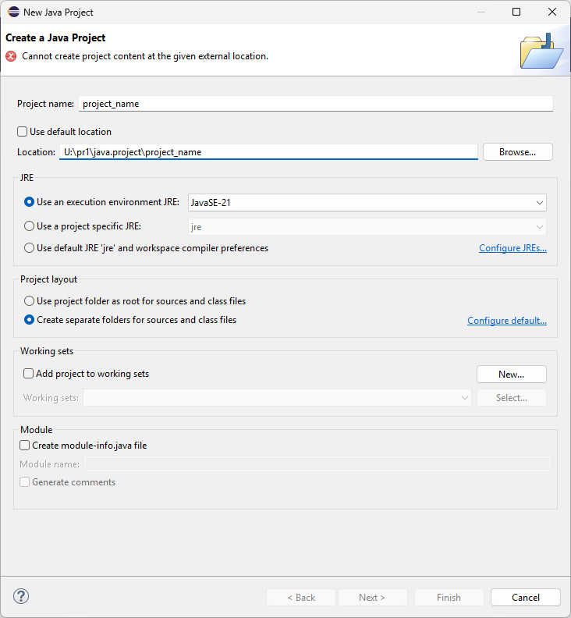
Task: Close the dialog with the X button
Action: pos(552,12)
